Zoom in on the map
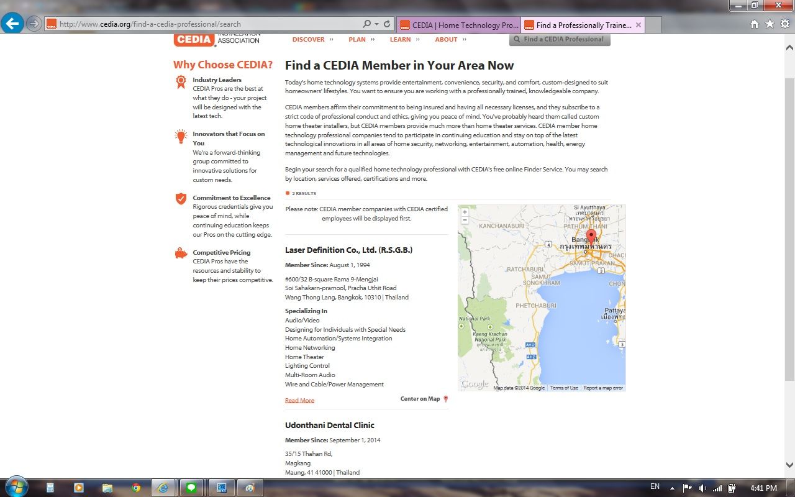This screenshot has height=497, width=795. (x=465, y=212)
